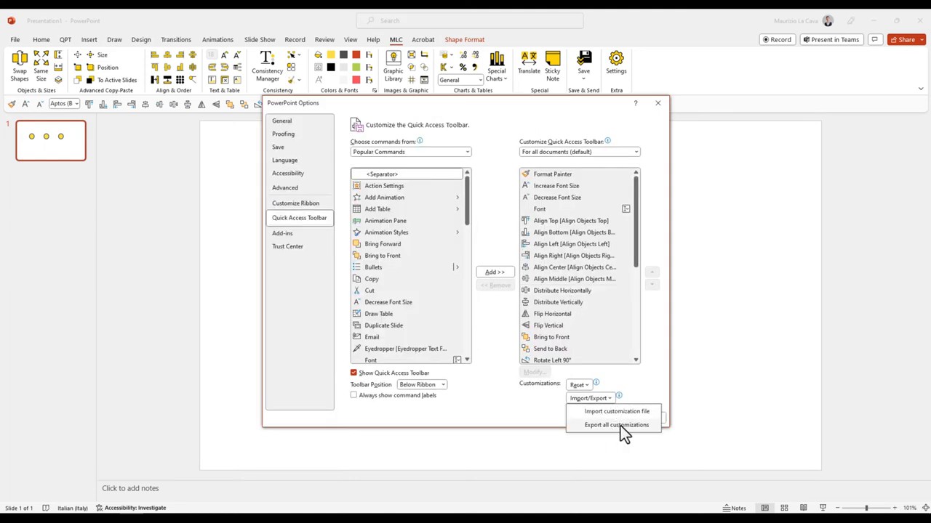Click the Position copy-paste button
The height and width of the screenshot is (523, 931).
[102, 68]
